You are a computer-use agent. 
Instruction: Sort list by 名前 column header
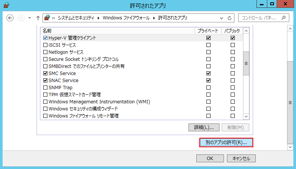pyautogui.click(x=118, y=31)
